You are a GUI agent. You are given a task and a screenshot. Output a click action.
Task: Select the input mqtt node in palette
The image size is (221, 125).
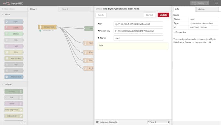14,46
